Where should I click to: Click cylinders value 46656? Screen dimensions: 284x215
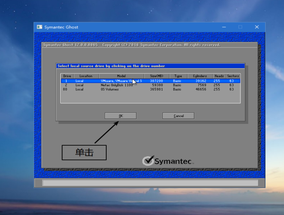coord(201,89)
